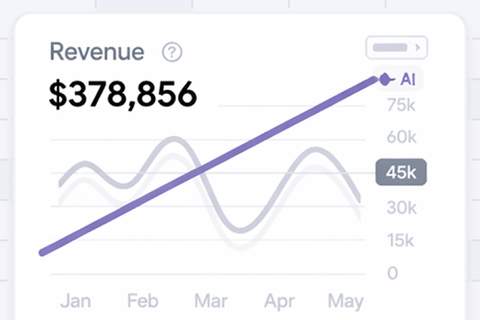Click the chevron arrow on the top-right selector
Viewport: 480px width, 320px height.
[418, 47]
